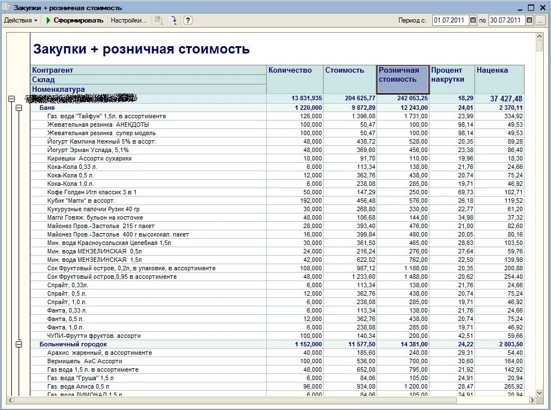Select row Кириешки Ассорти сухарики
The width and height of the screenshot is (551, 410).
tap(277, 158)
